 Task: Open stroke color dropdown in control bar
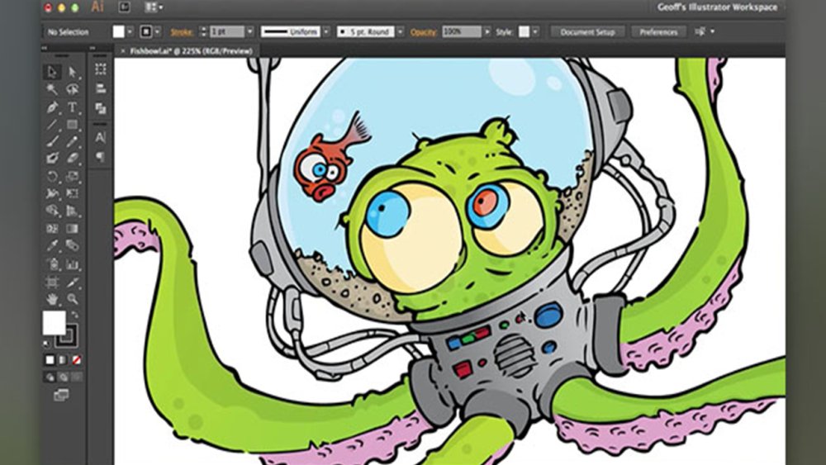158,32
